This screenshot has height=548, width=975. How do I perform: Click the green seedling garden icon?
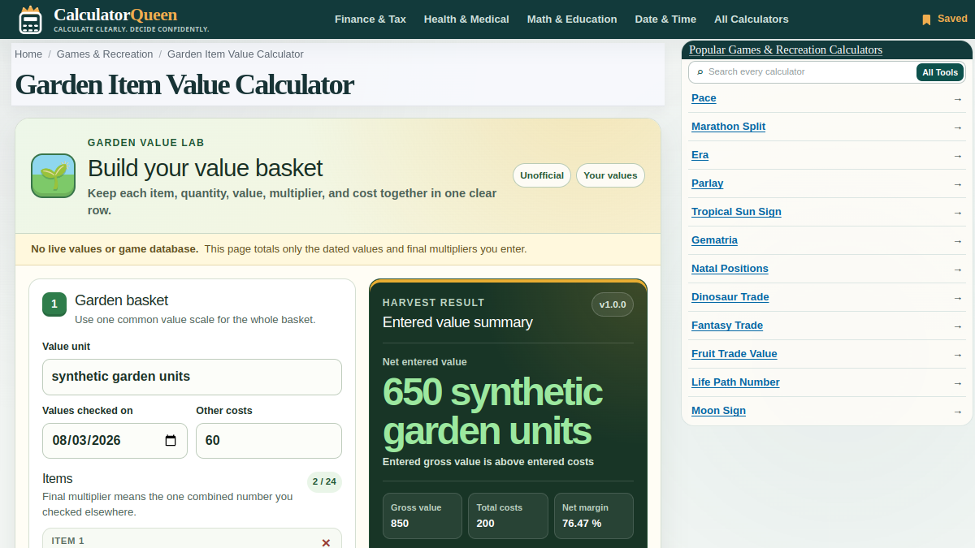[53, 175]
